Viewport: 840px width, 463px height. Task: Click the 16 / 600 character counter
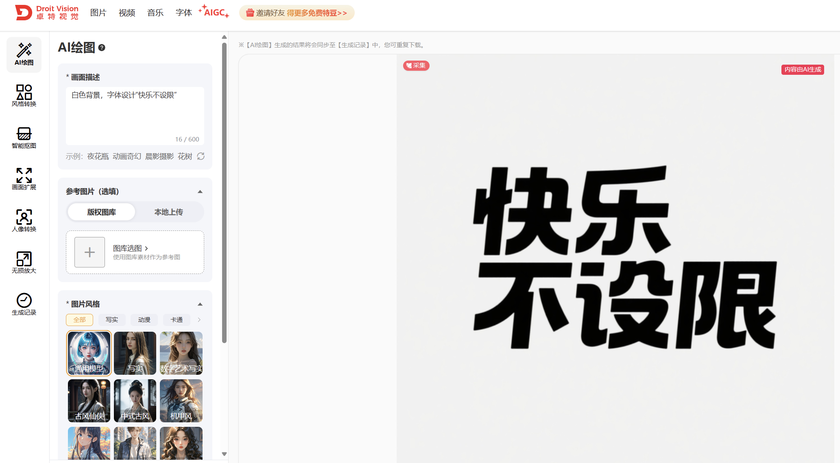click(x=187, y=139)
